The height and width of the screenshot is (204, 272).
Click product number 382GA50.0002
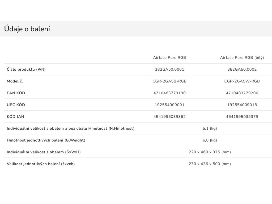pos(242,69)
